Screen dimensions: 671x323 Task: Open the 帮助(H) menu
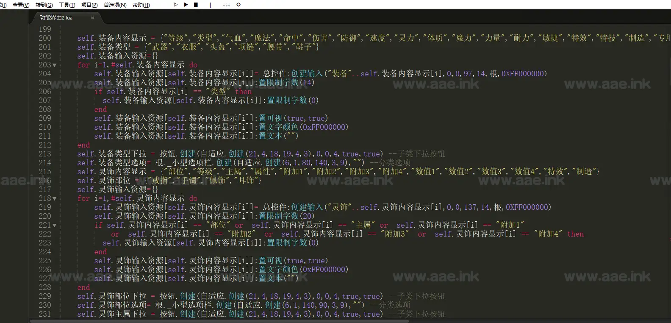click(x=141, y=5)
